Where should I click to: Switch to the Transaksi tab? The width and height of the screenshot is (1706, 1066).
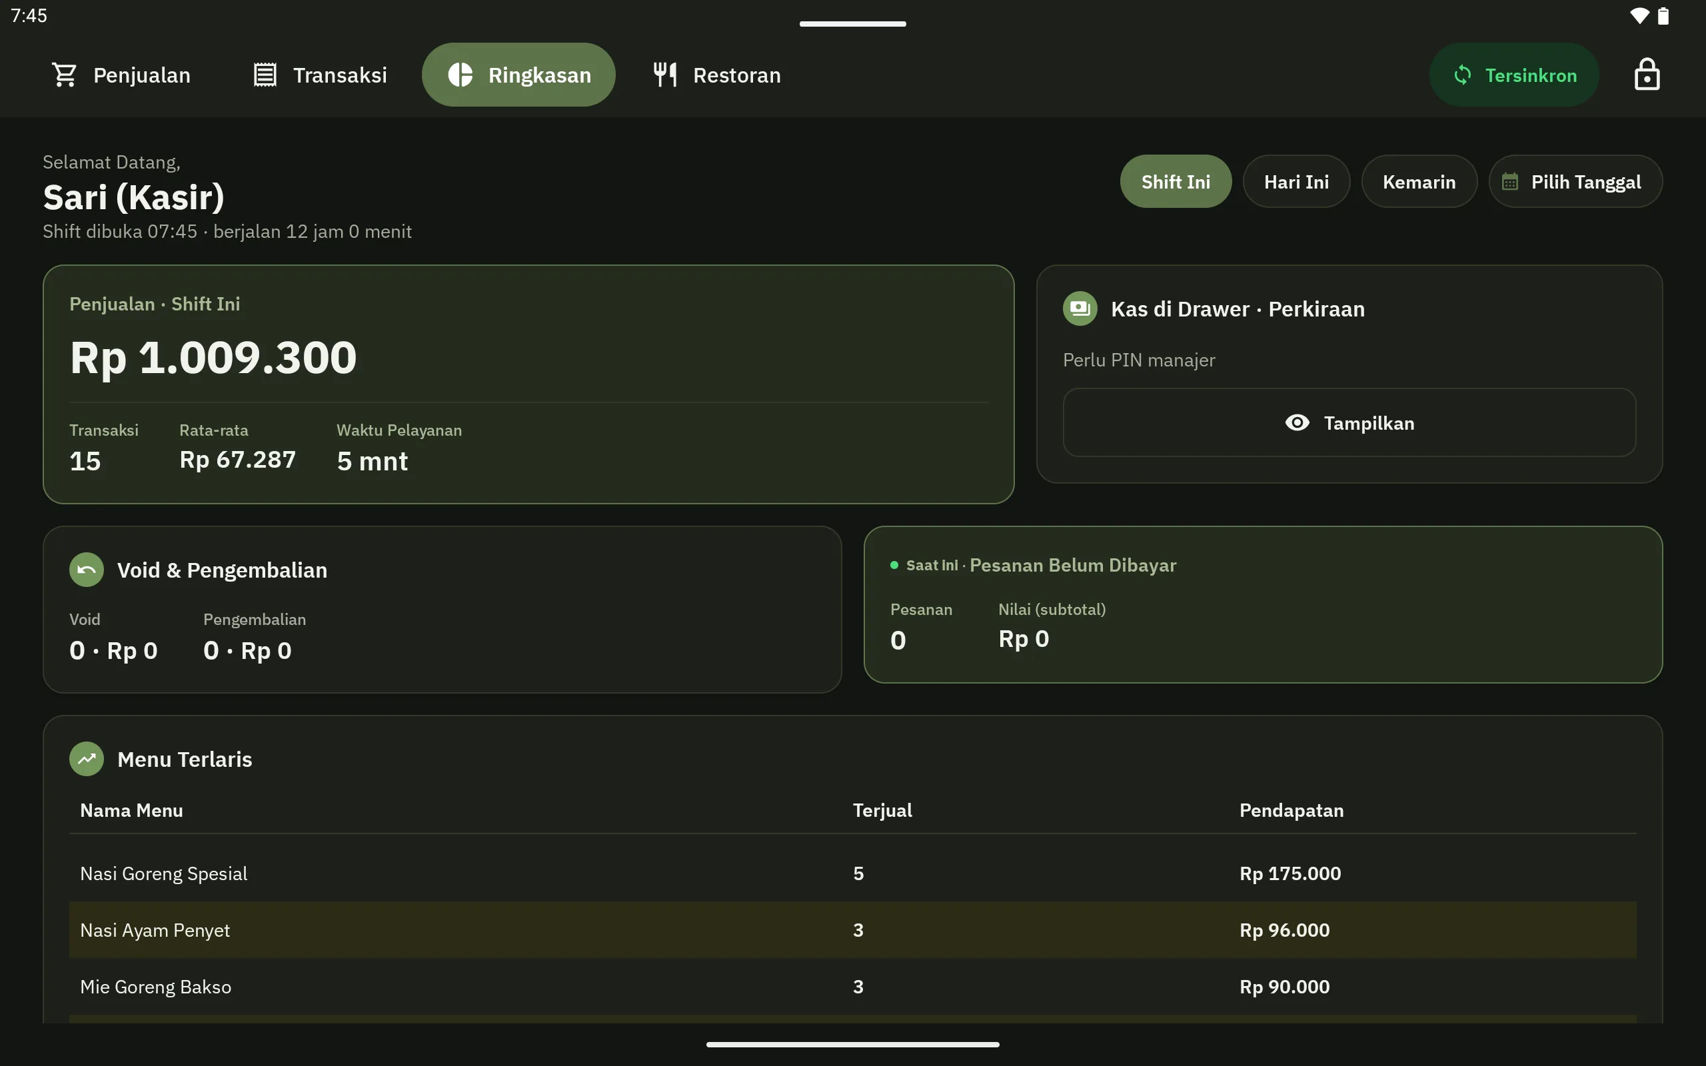coord(320,75)
